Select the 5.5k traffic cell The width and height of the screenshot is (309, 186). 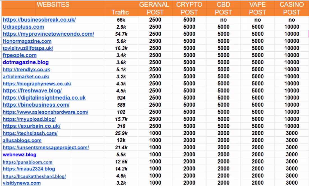pyautogui.click(x=121, y=154)
